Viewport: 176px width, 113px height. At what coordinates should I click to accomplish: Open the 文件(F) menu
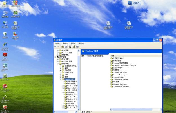[x=57, y=43]
